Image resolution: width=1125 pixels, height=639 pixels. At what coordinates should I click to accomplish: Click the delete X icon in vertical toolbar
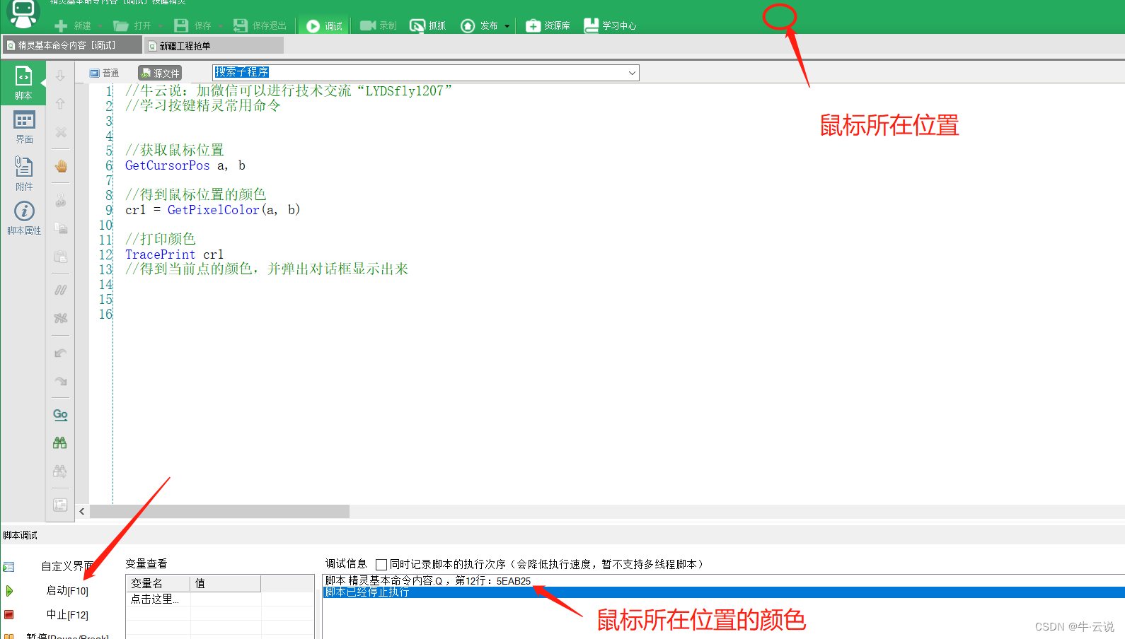[x=61, y=132]
